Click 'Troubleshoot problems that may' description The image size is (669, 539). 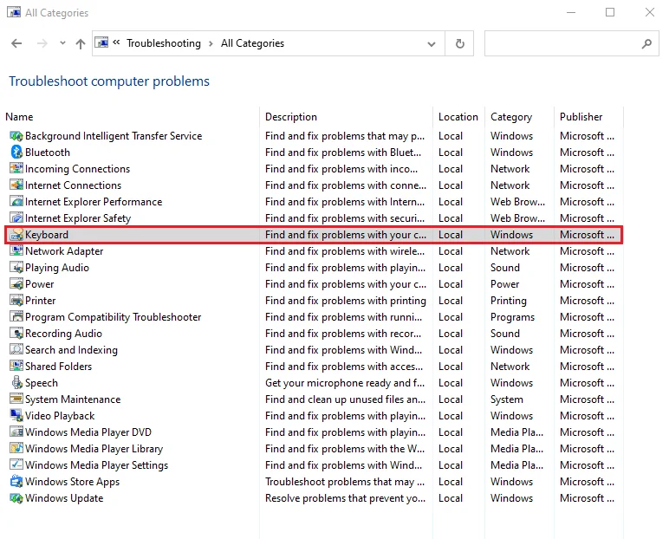345,482
